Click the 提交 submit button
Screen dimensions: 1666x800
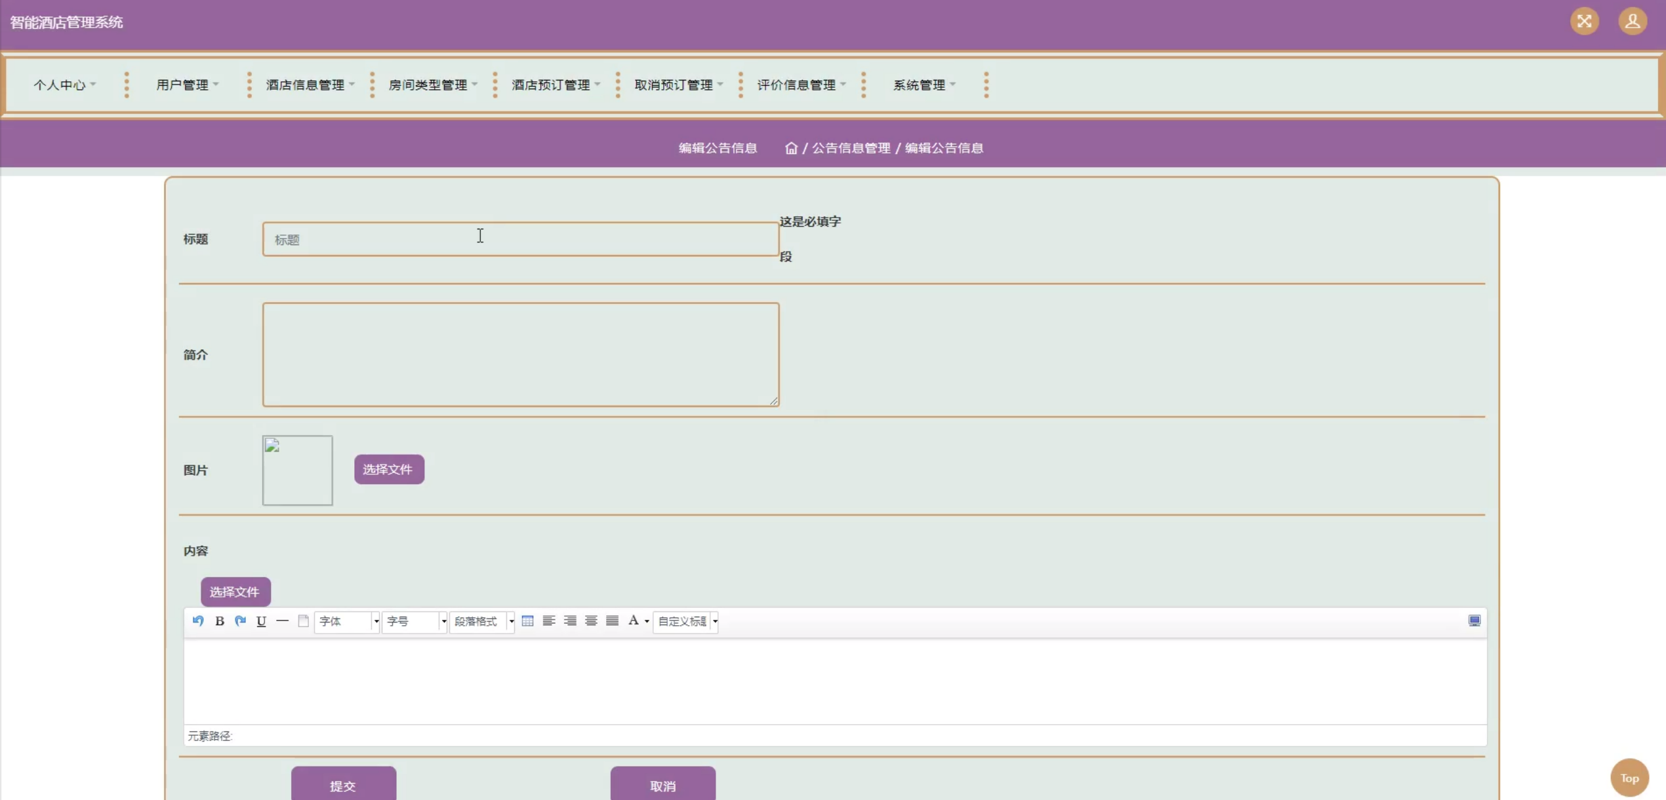[343, 785]
